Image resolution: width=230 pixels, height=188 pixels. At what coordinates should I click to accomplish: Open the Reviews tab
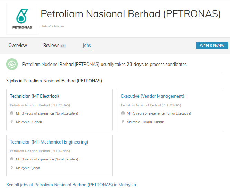51,46
